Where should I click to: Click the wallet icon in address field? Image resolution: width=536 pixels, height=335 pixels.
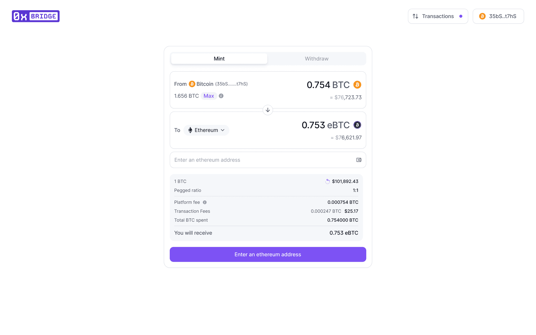(359, 160)
